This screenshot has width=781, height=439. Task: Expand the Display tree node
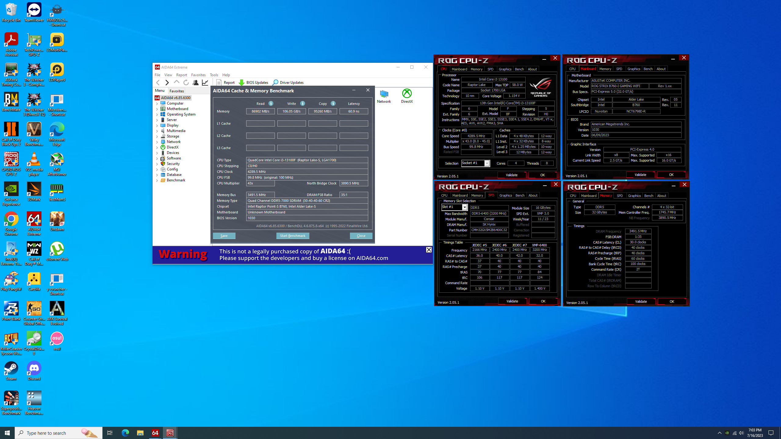tap(157, 126)
